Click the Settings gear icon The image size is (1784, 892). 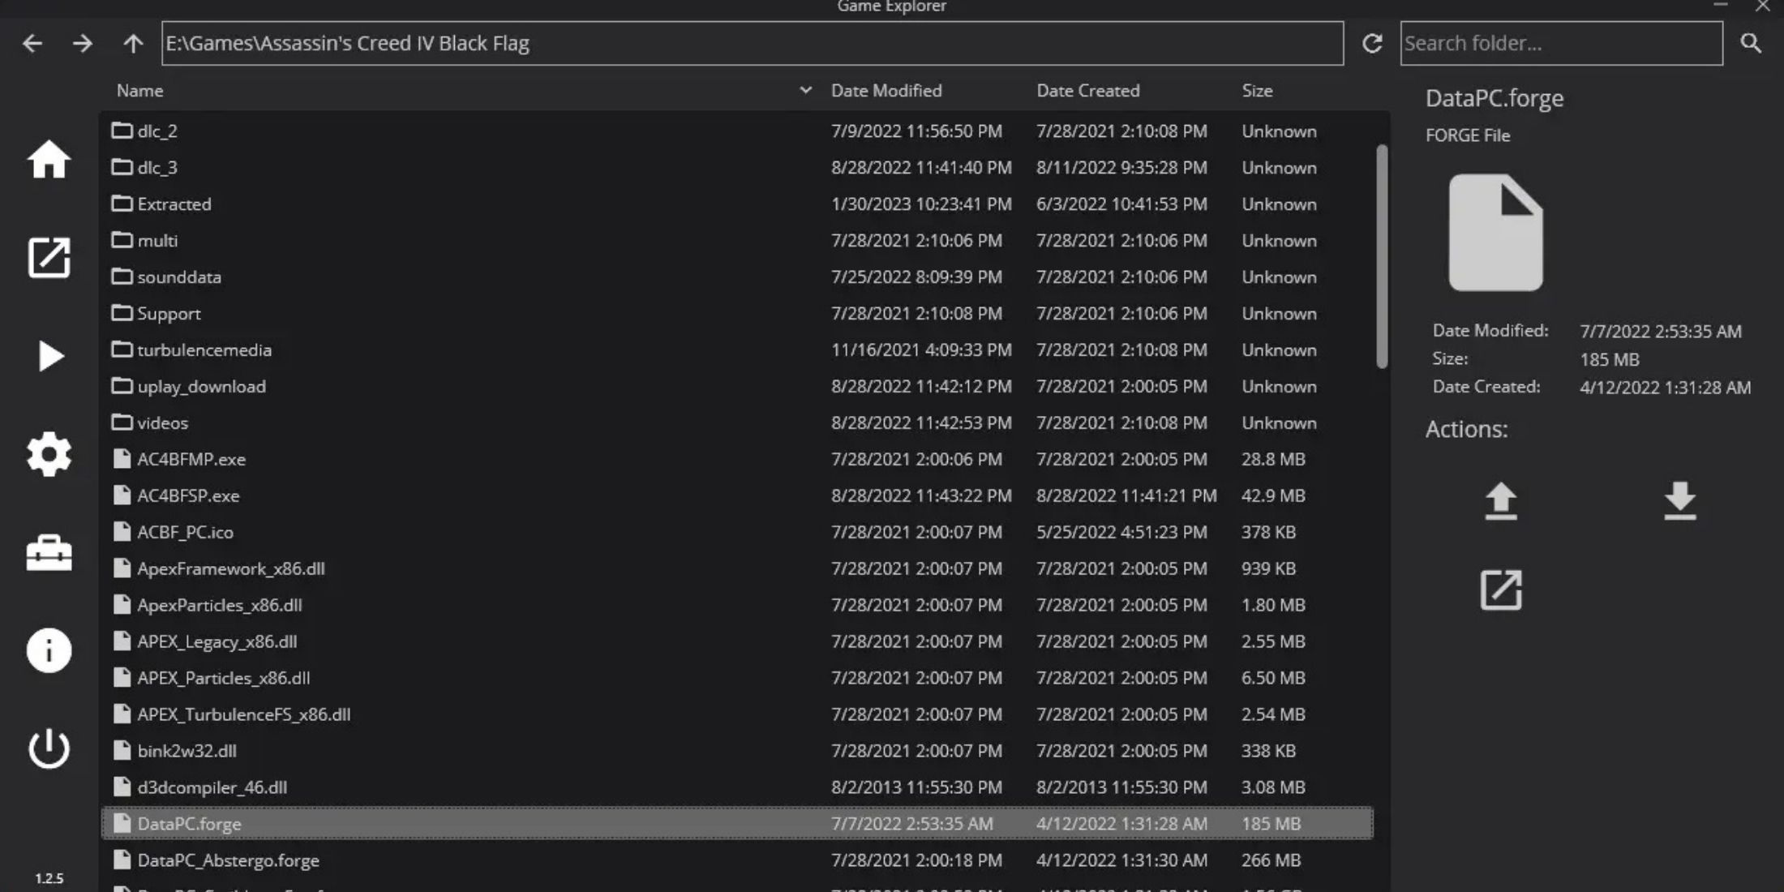[x=49, y=454]
